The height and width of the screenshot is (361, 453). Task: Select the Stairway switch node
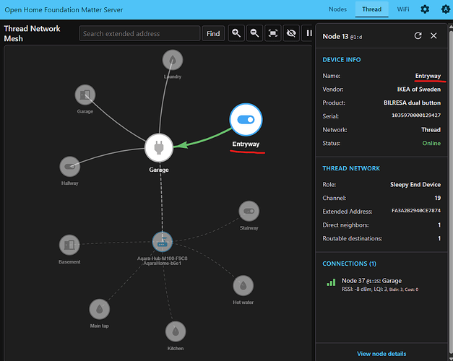coord(249,211)
